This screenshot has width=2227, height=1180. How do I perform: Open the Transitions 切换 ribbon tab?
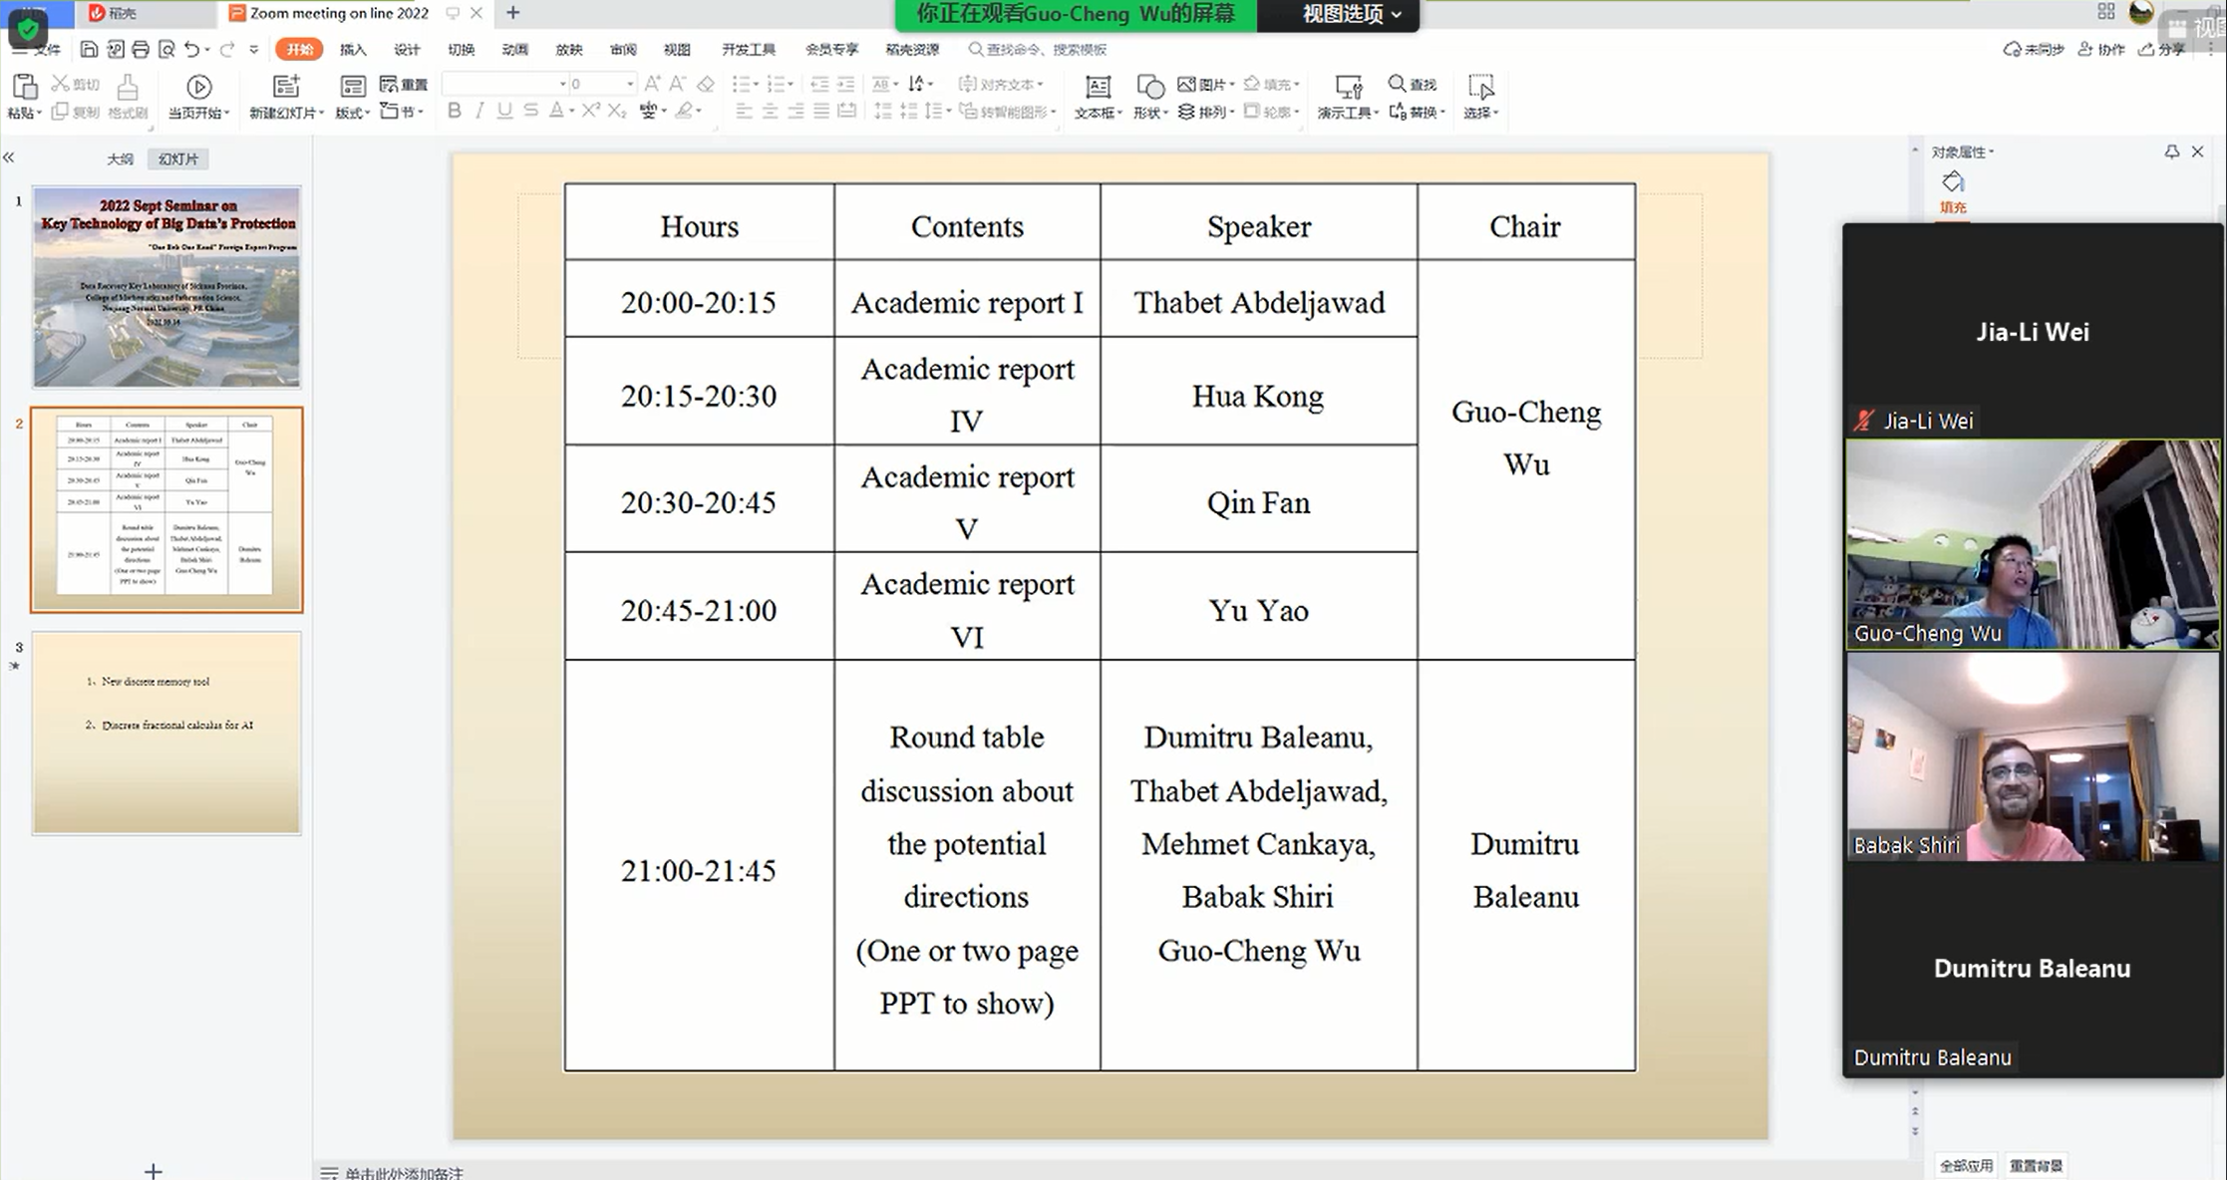point(461,49)
